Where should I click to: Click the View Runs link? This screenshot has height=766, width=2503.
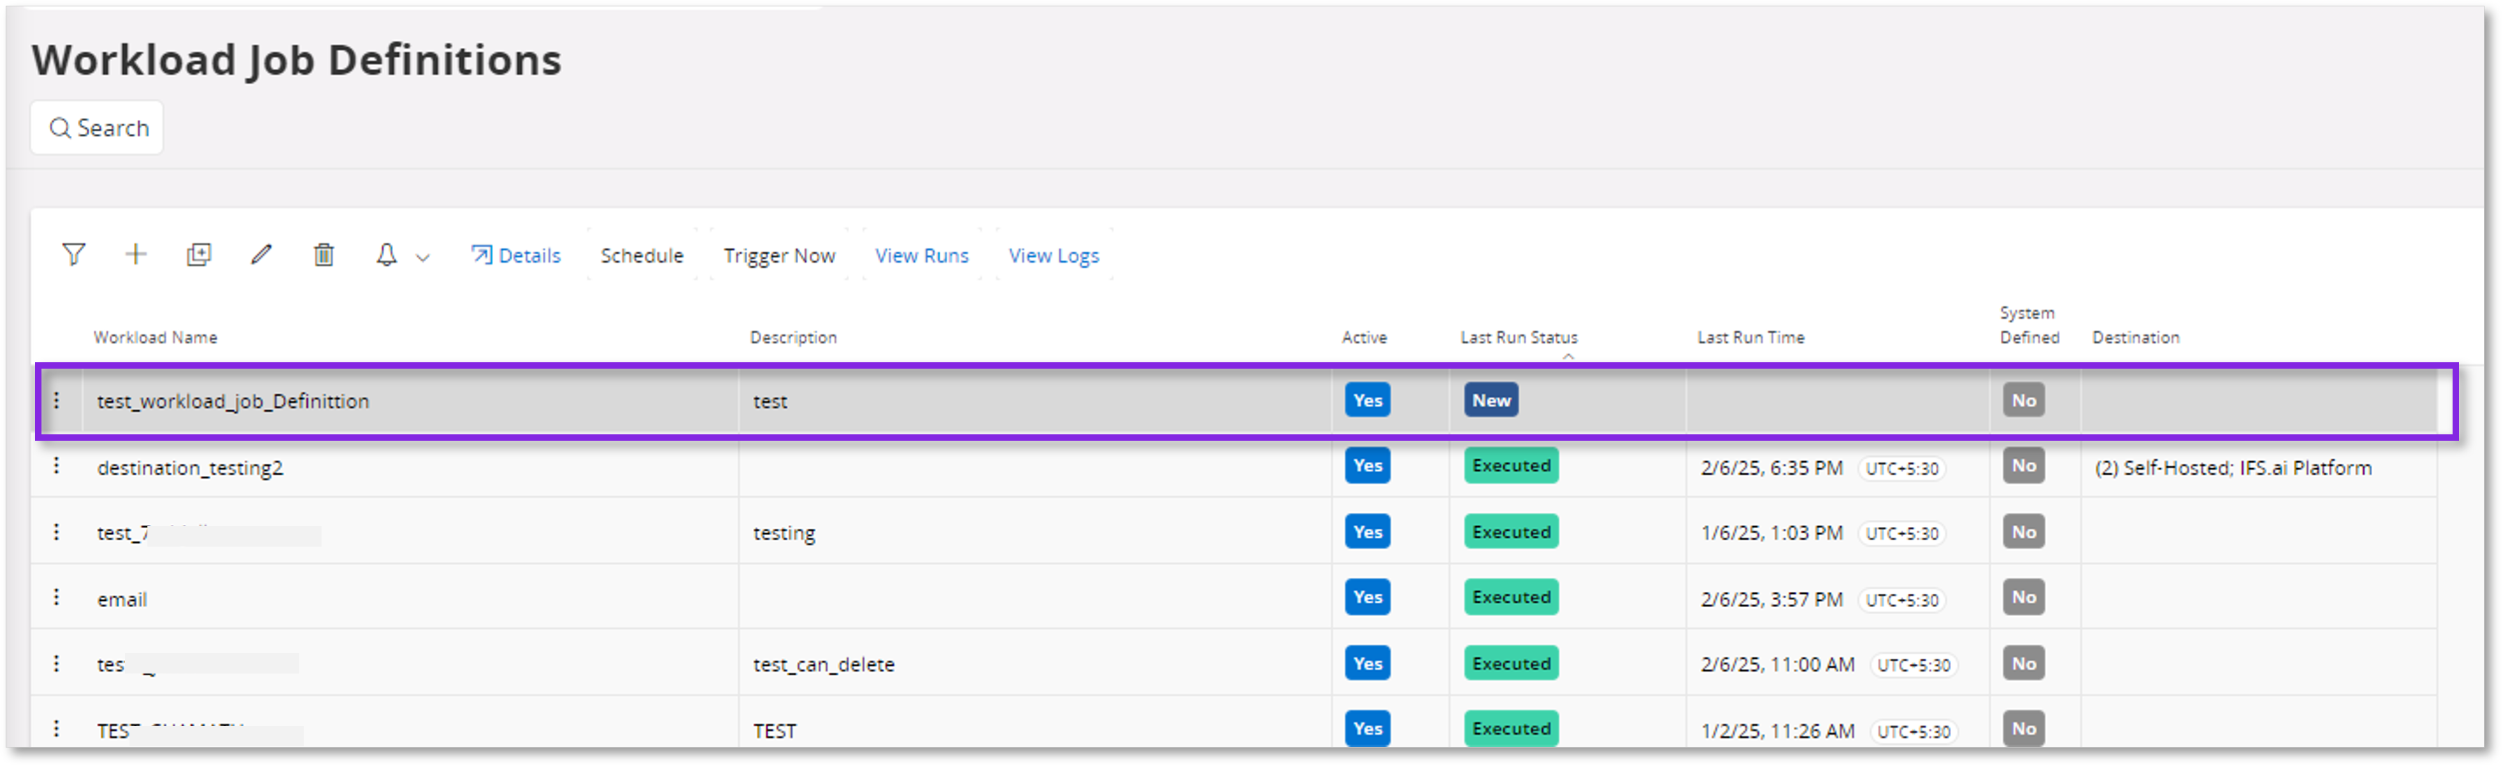921,254
